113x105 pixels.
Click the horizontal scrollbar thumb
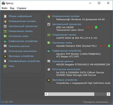coord(71,94)
